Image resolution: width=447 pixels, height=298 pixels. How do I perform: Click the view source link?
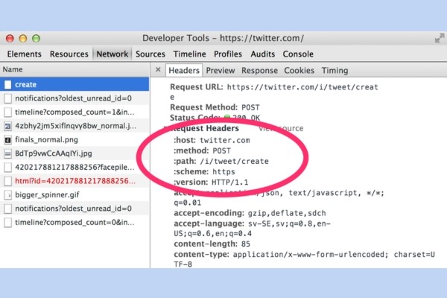tap(281, 128)
